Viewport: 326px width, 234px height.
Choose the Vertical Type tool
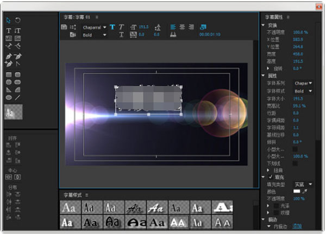(17, 30)
